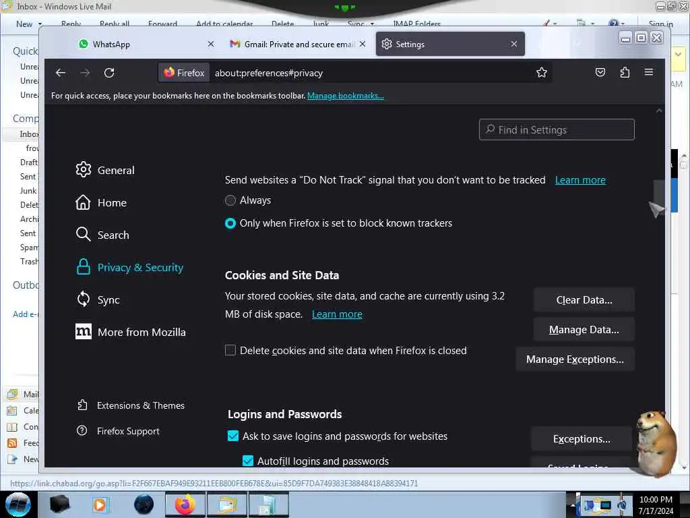Select Only when Firefox blocks known trackers
Viewport: 690px width, 518px height.
click(x=230, y=223)
